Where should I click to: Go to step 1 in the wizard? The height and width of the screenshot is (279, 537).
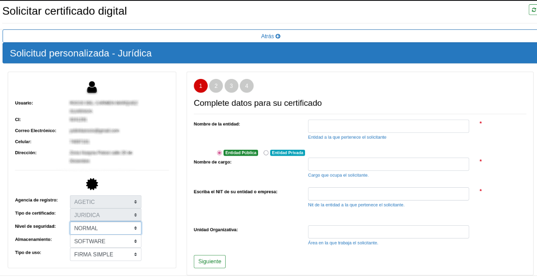coord(201,86)
